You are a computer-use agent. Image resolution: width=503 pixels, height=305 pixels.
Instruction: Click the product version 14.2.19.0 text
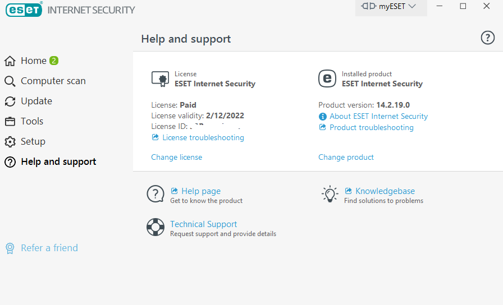393,105
